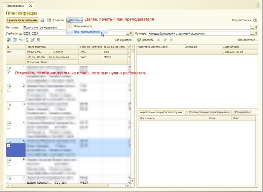Image resolution: width=263 pixels, height=192 pixels.
Task: Click the gray grid icon in list toolbar
Action: pyautogui.click(x=39, y=40)
